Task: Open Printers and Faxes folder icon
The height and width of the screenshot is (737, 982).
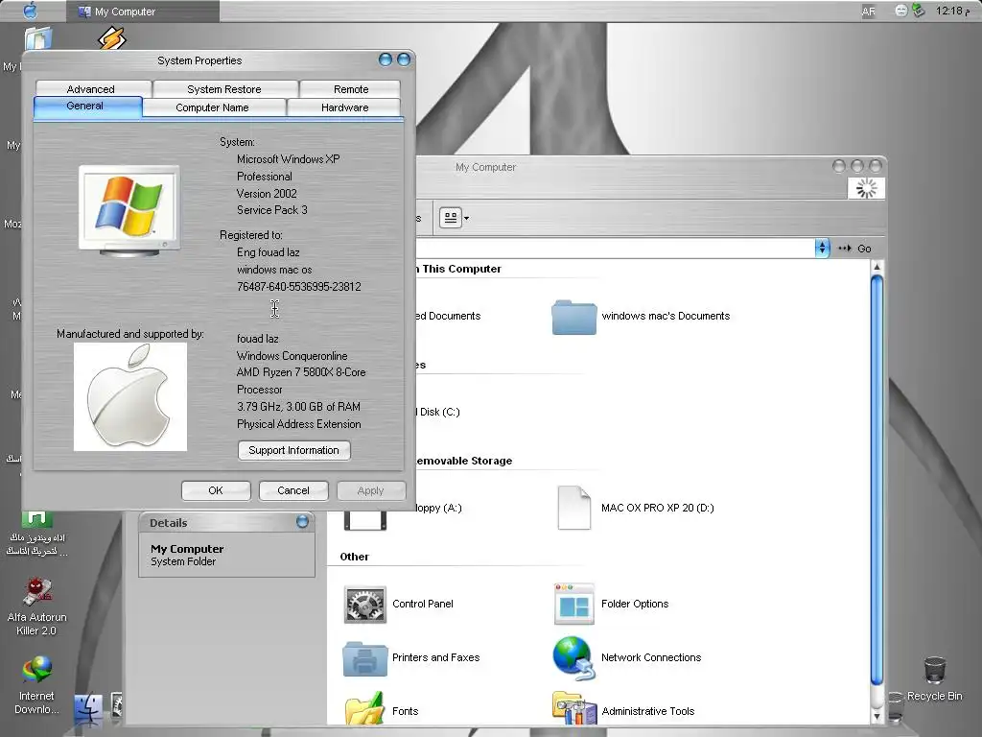Action: pyautogui.click(x=365, y=658)
